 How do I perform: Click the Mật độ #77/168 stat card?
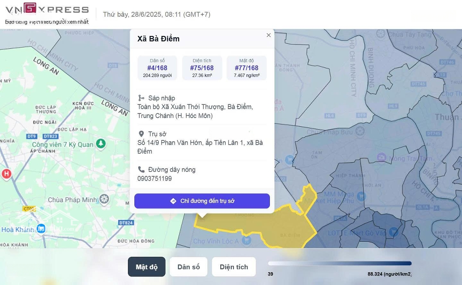247,68
